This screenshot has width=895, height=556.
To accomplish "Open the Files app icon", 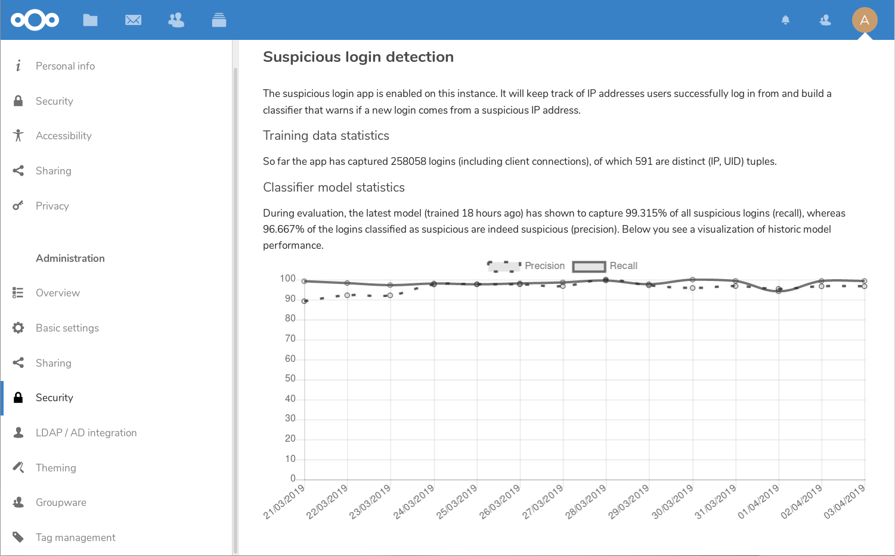I will tap(90, 20).
